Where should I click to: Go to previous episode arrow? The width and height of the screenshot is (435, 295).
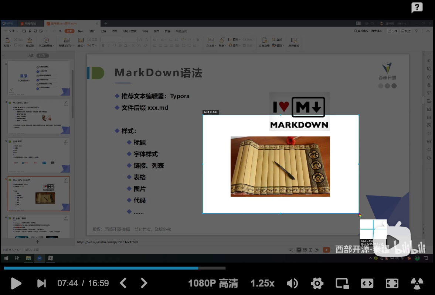coord(123,283)
